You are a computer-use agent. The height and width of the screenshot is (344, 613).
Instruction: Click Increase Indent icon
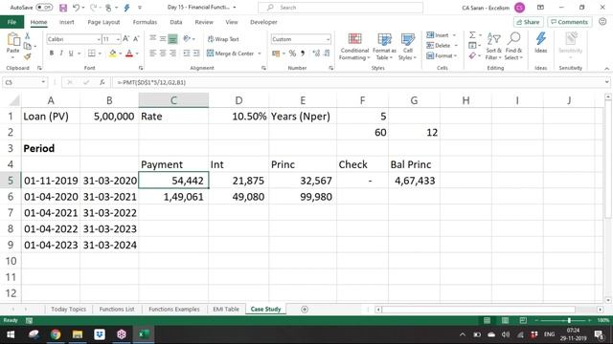(196, 54)
